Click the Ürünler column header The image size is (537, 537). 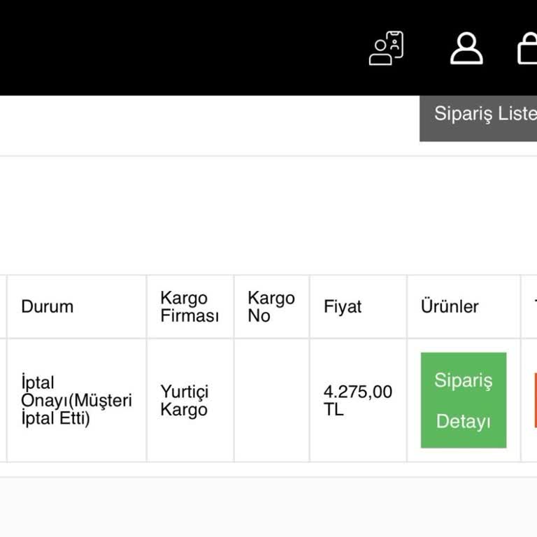click(x=450, y=307)
